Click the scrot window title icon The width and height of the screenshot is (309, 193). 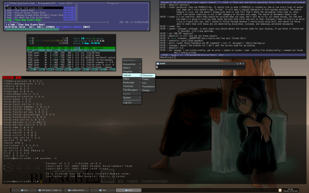tap(158, 64)
